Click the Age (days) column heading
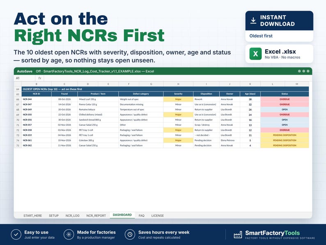The height and width of the screenshot is (245, 326). (x=250, y=94)
